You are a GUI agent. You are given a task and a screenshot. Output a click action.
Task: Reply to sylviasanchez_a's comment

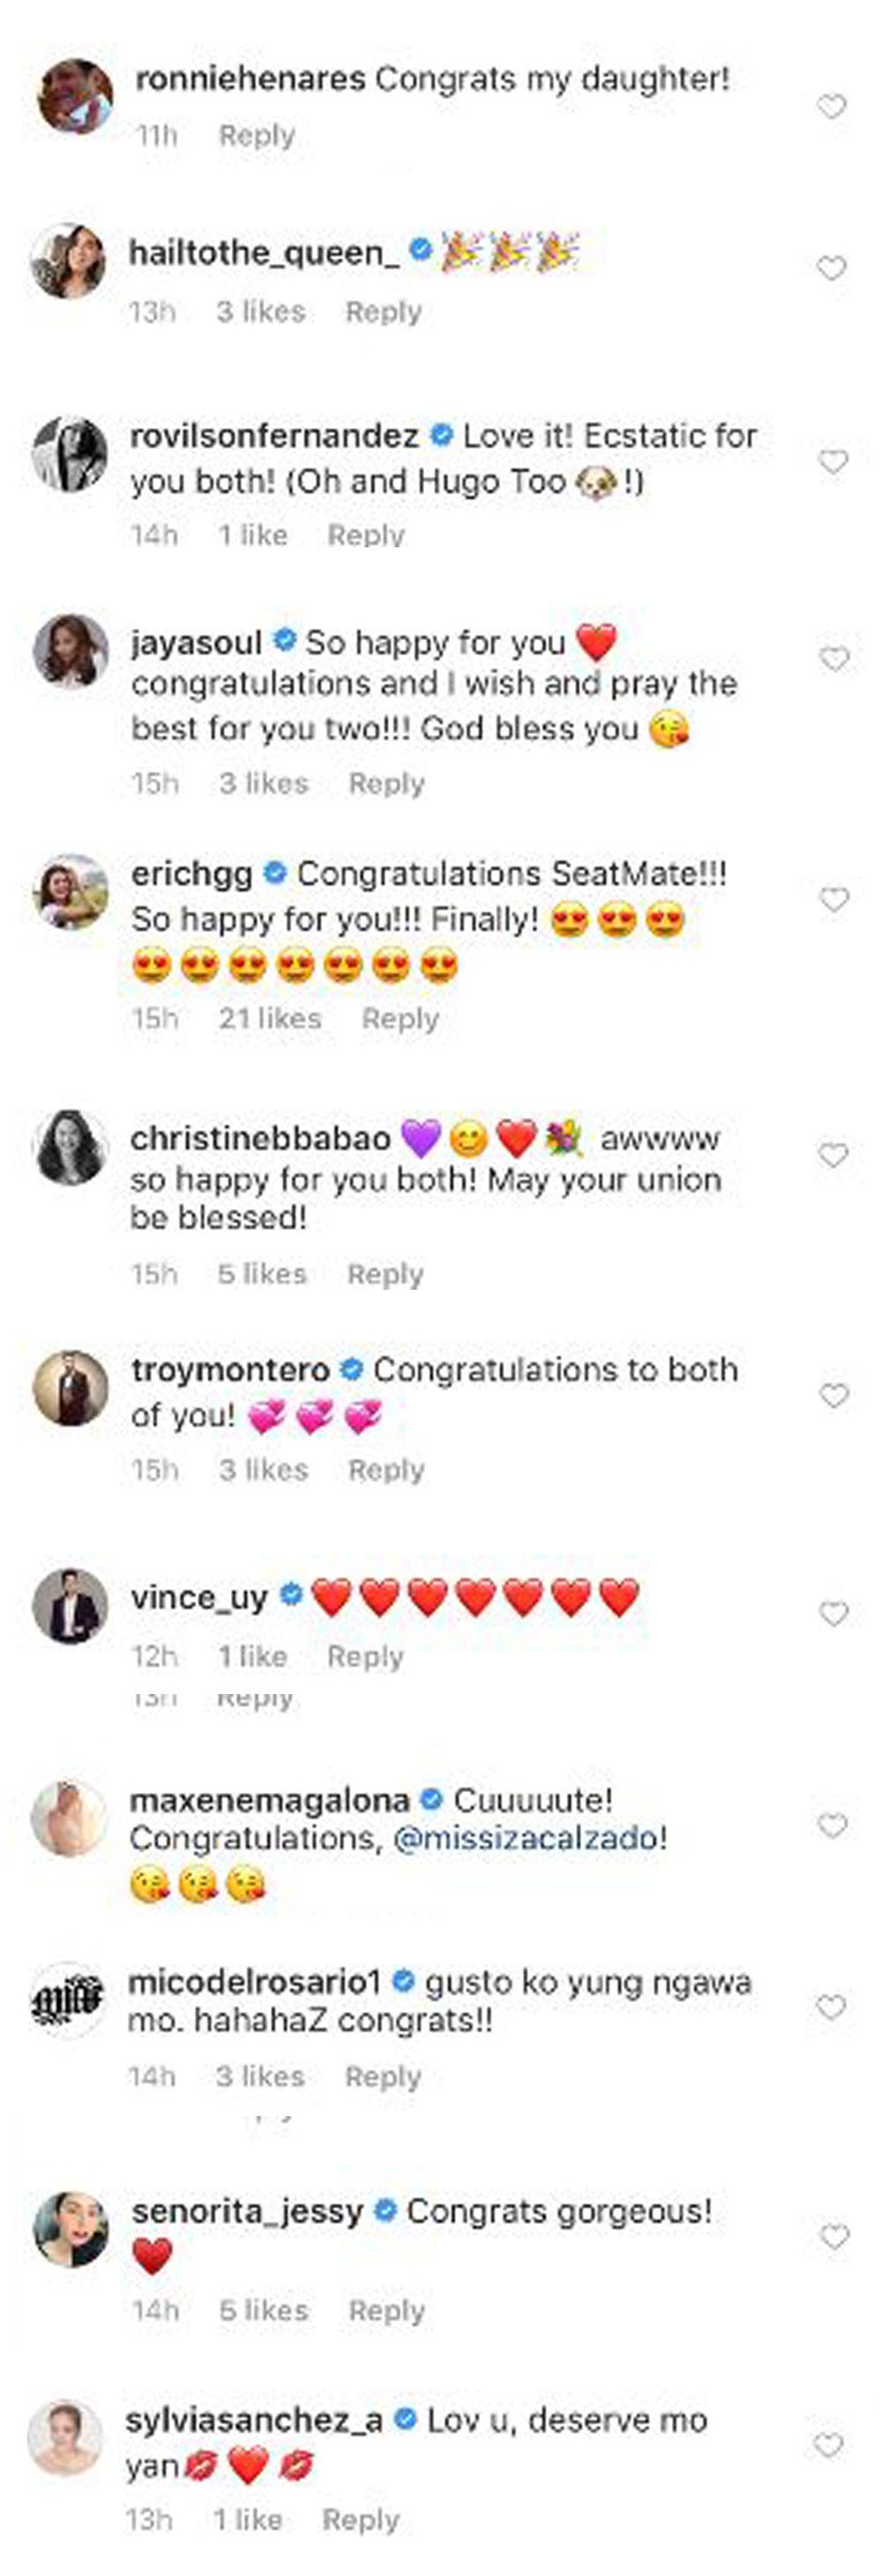361,2519
